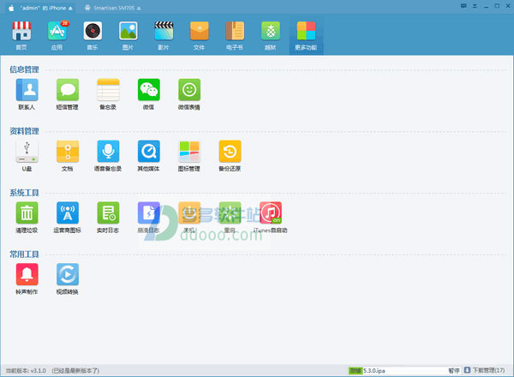
Task: Open 铃声制作 ringtone maker
Action: 27,278
